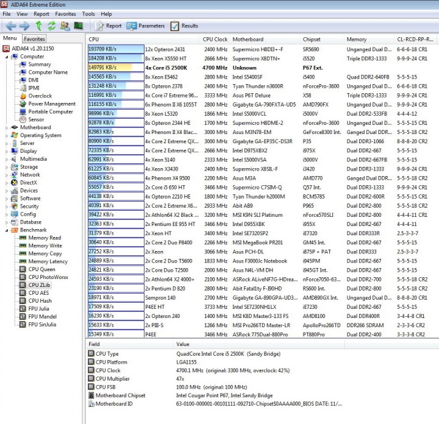Expand the Display tree node

pyautogui.click(x=7, y=151)
